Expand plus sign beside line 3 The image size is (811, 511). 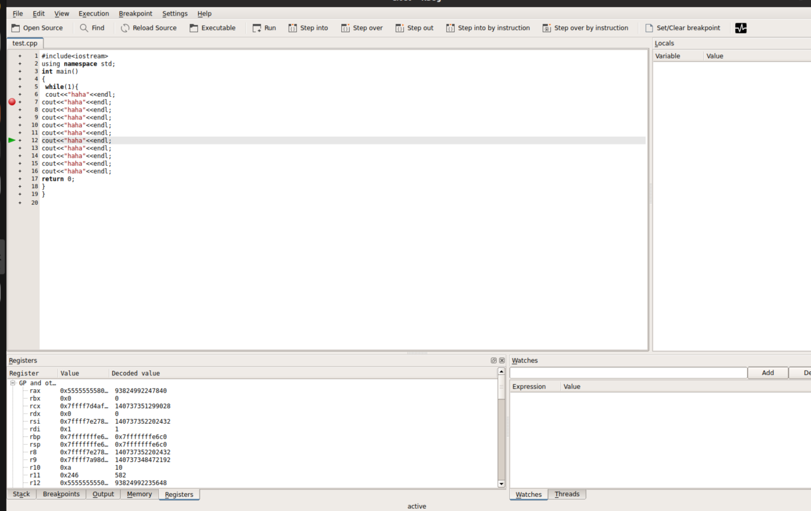coord(20,72)
